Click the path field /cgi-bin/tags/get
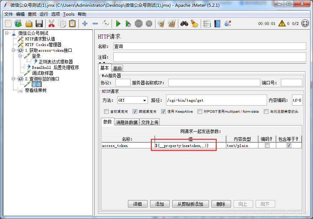The width and height of the screenshot is (313, 219). click(x=216, y=100)
